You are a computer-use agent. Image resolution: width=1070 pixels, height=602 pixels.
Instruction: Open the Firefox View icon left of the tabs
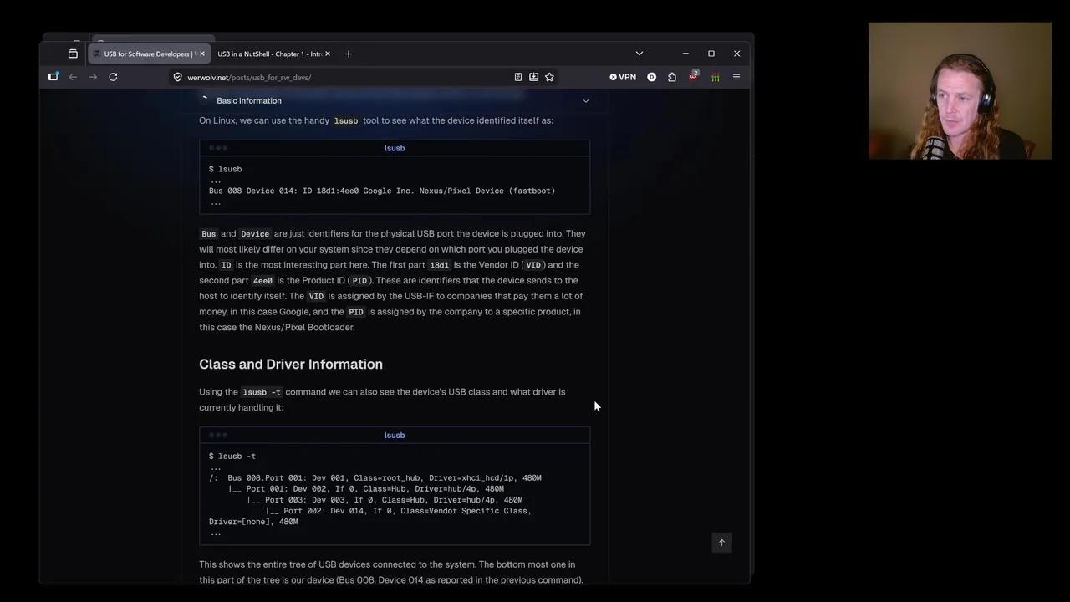(73, 54)
